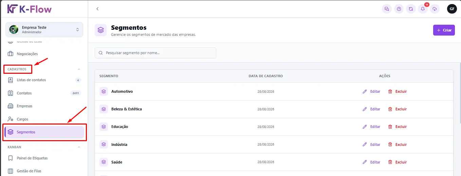Image resolution: width=461 pixels, height=176 pixels.
Task: Open Empresas in the sidebar
Action: [44, 106]
